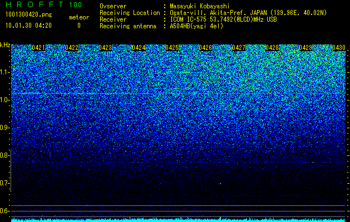Click the HROFFT 1.0.0 title text
The width and height of the screenshot is (350, 222).
[x=43, y=4]
